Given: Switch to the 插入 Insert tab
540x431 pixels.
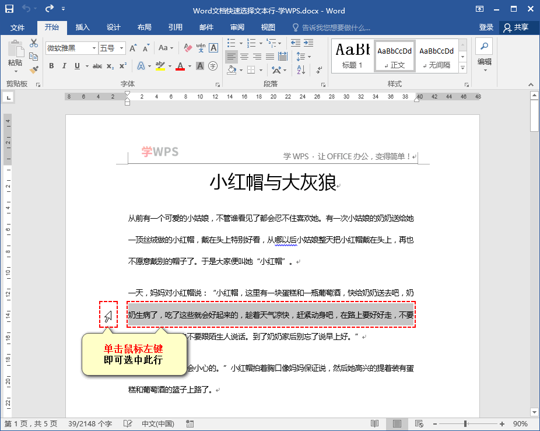Looking at the screenshot, I should pyautogui.click(x=82, y=27).
